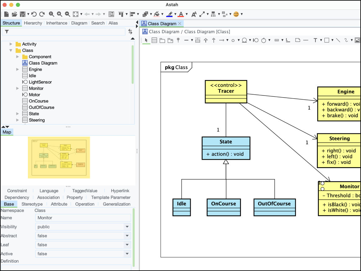
Task: Zoom in on the diagram
Action: tap(60, 14)
